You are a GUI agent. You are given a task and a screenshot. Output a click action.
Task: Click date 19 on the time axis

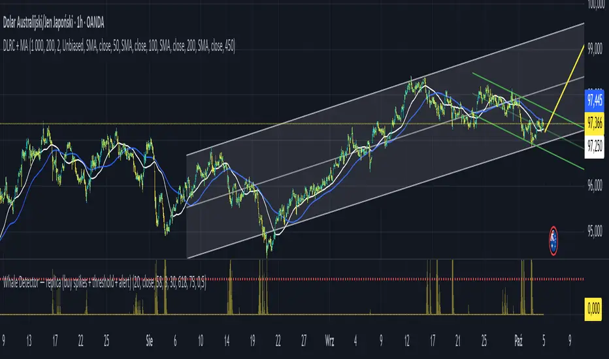(252, 341)
